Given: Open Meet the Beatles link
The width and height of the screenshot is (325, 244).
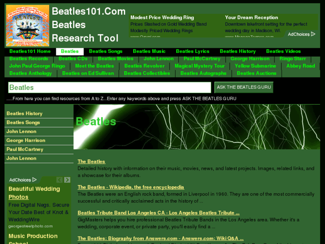Looking at the screenshot, I should (x=94, y=66).
